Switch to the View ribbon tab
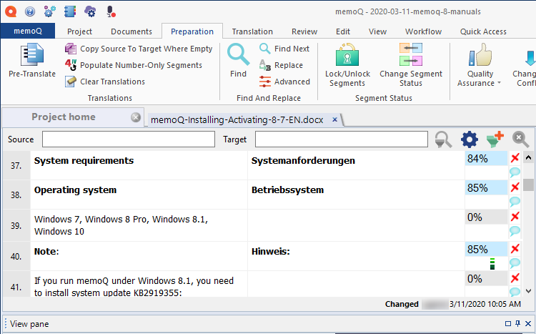The height and width of the screenshot is (334, 536). [377, 31]
